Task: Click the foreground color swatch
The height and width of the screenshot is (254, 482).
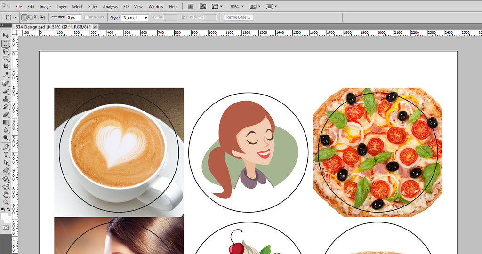Action: point(4,216)
